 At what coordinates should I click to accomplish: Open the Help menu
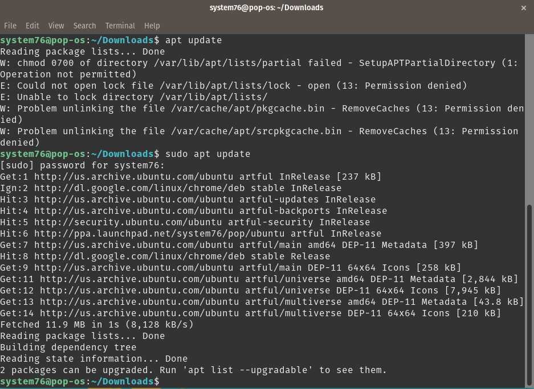(151, 26)
